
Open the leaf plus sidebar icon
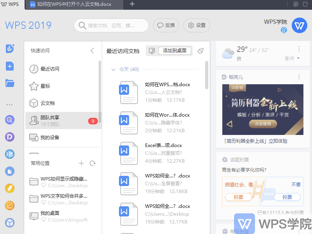pyautogui.click(x=10, y=48)
